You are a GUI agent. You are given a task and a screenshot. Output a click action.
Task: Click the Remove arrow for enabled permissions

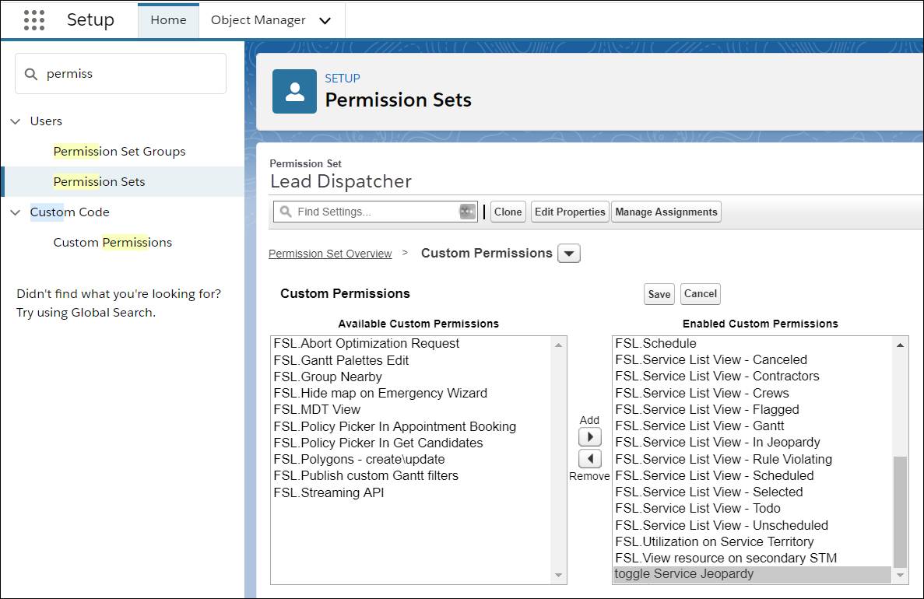tap(589, 458)
